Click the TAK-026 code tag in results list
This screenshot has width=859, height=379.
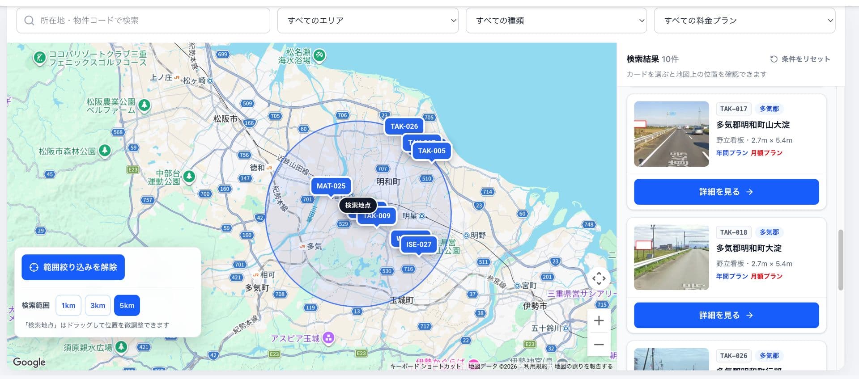733,356
